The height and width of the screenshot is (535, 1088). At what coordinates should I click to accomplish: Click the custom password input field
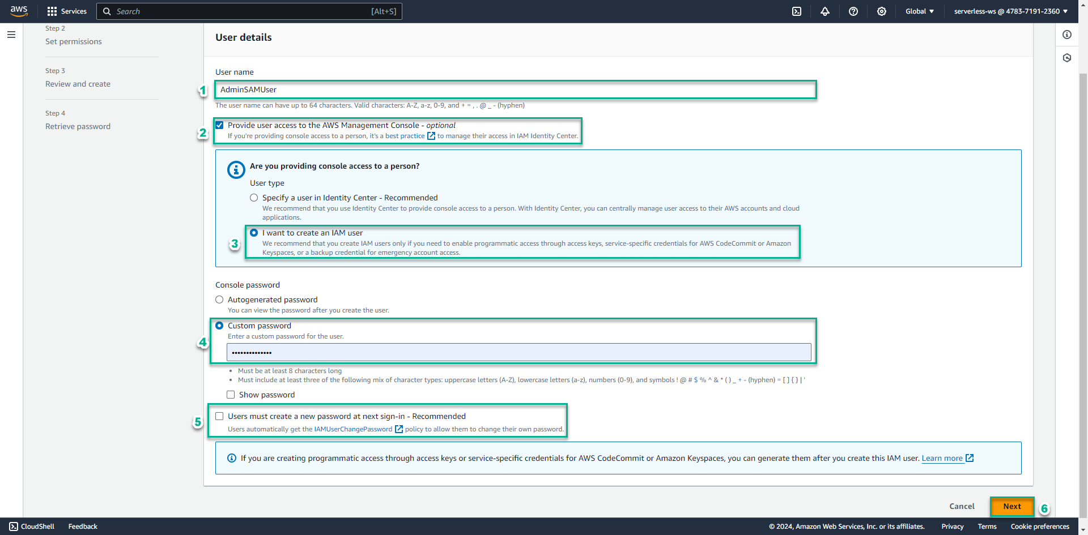tap(519, 352)
